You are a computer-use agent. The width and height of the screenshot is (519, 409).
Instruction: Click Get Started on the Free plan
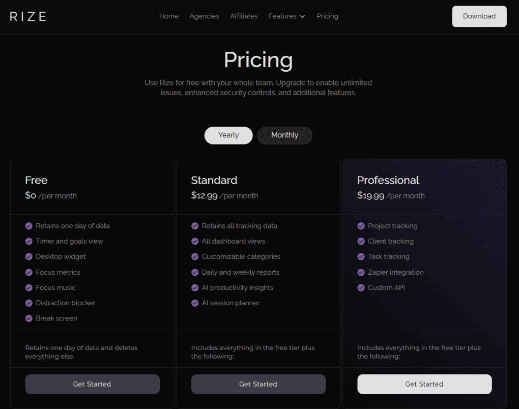(x=92, y=384)
